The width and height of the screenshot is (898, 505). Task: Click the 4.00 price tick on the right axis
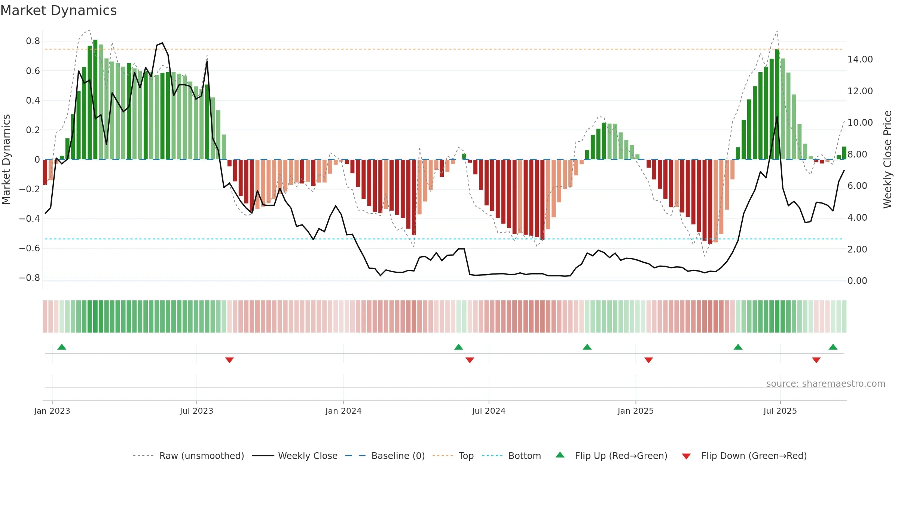(857, 217)
